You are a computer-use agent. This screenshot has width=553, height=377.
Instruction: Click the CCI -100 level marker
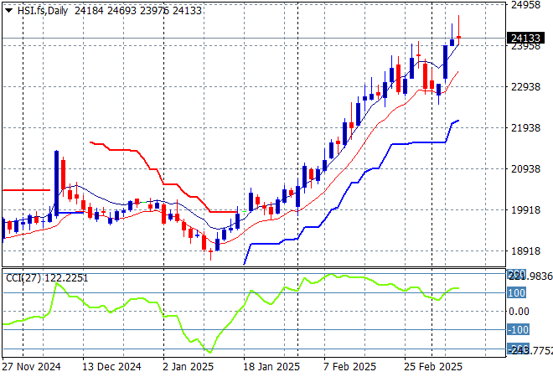click(516, 330)
